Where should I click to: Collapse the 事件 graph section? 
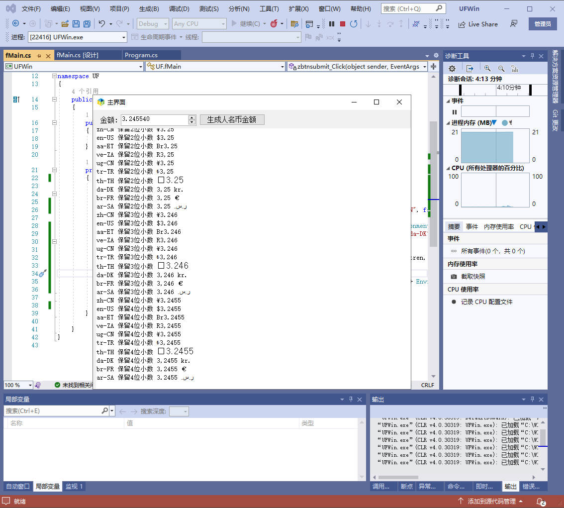pyautogui.click(x=448, y=101)
